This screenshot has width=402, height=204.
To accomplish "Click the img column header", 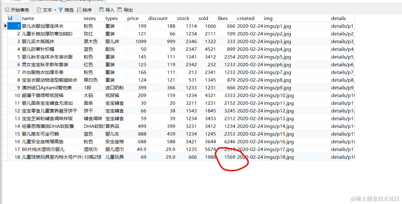I will tap(297, 18).
